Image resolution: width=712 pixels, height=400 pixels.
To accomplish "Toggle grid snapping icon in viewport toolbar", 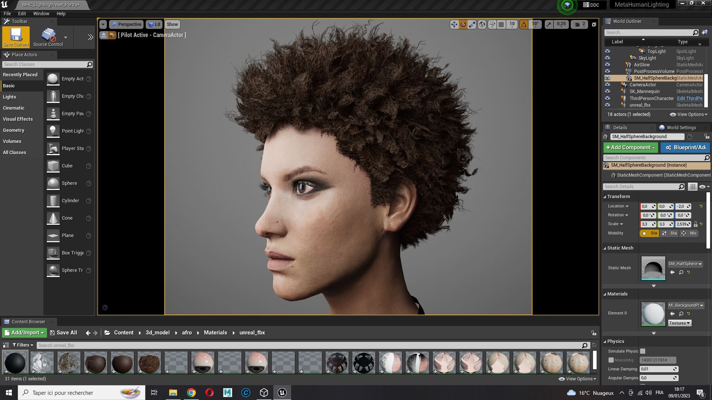I will pos(501,24).
